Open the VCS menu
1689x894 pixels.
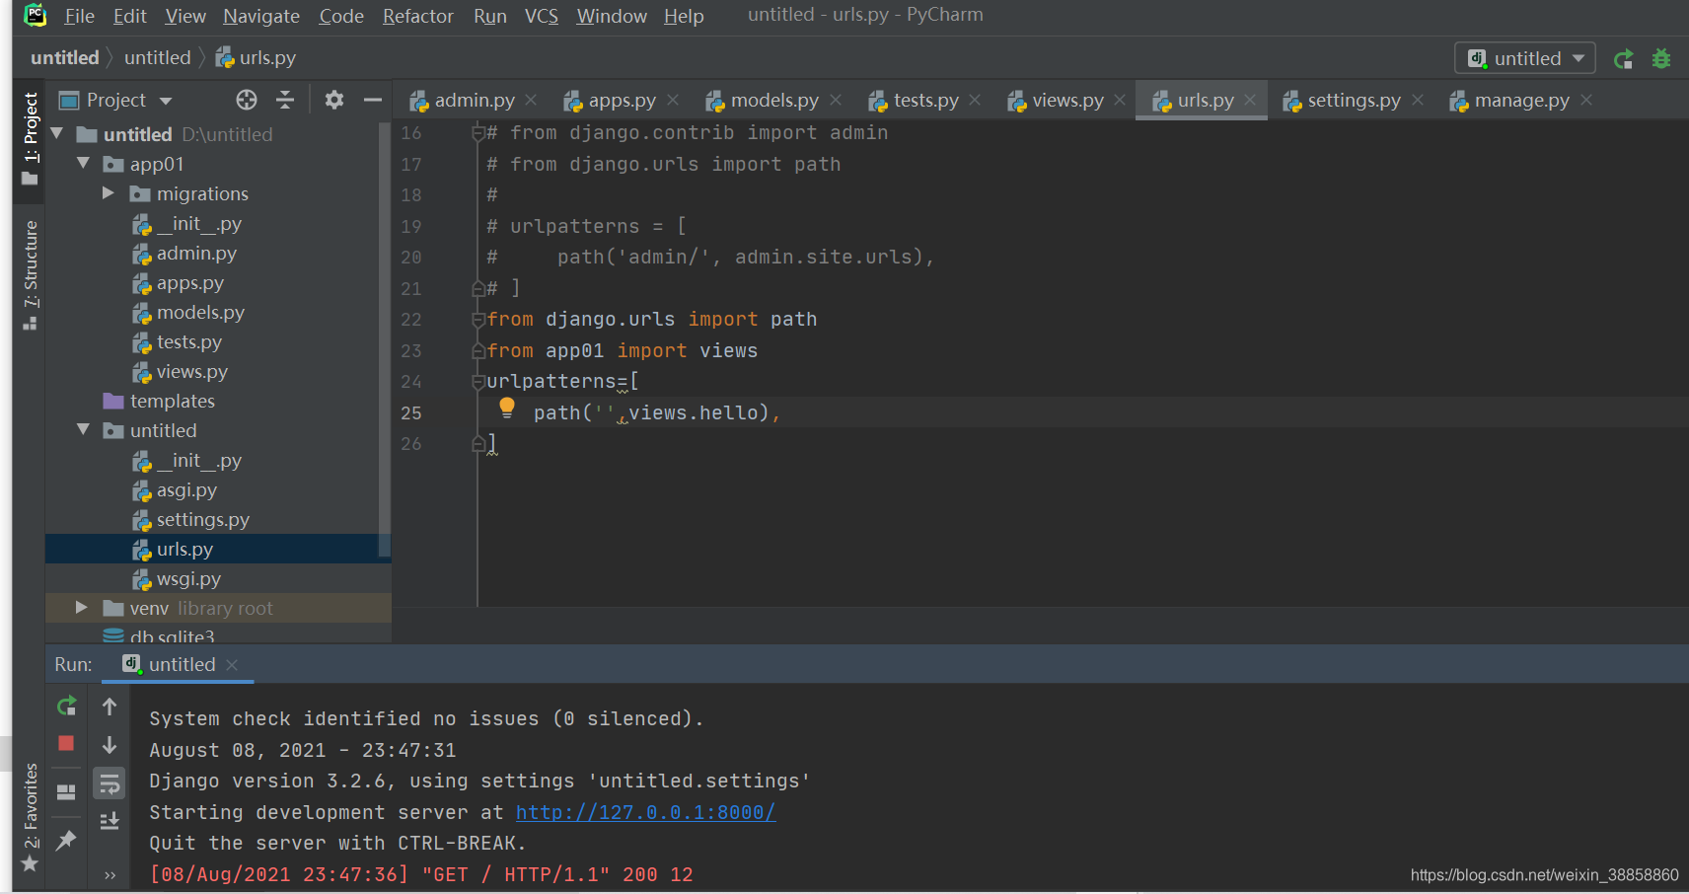(541, 16)
